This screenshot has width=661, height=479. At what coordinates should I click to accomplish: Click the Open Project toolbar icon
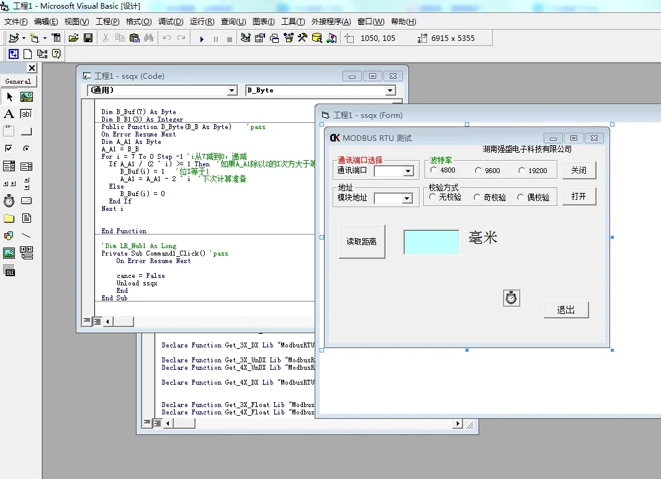click(x=74, y=38)
